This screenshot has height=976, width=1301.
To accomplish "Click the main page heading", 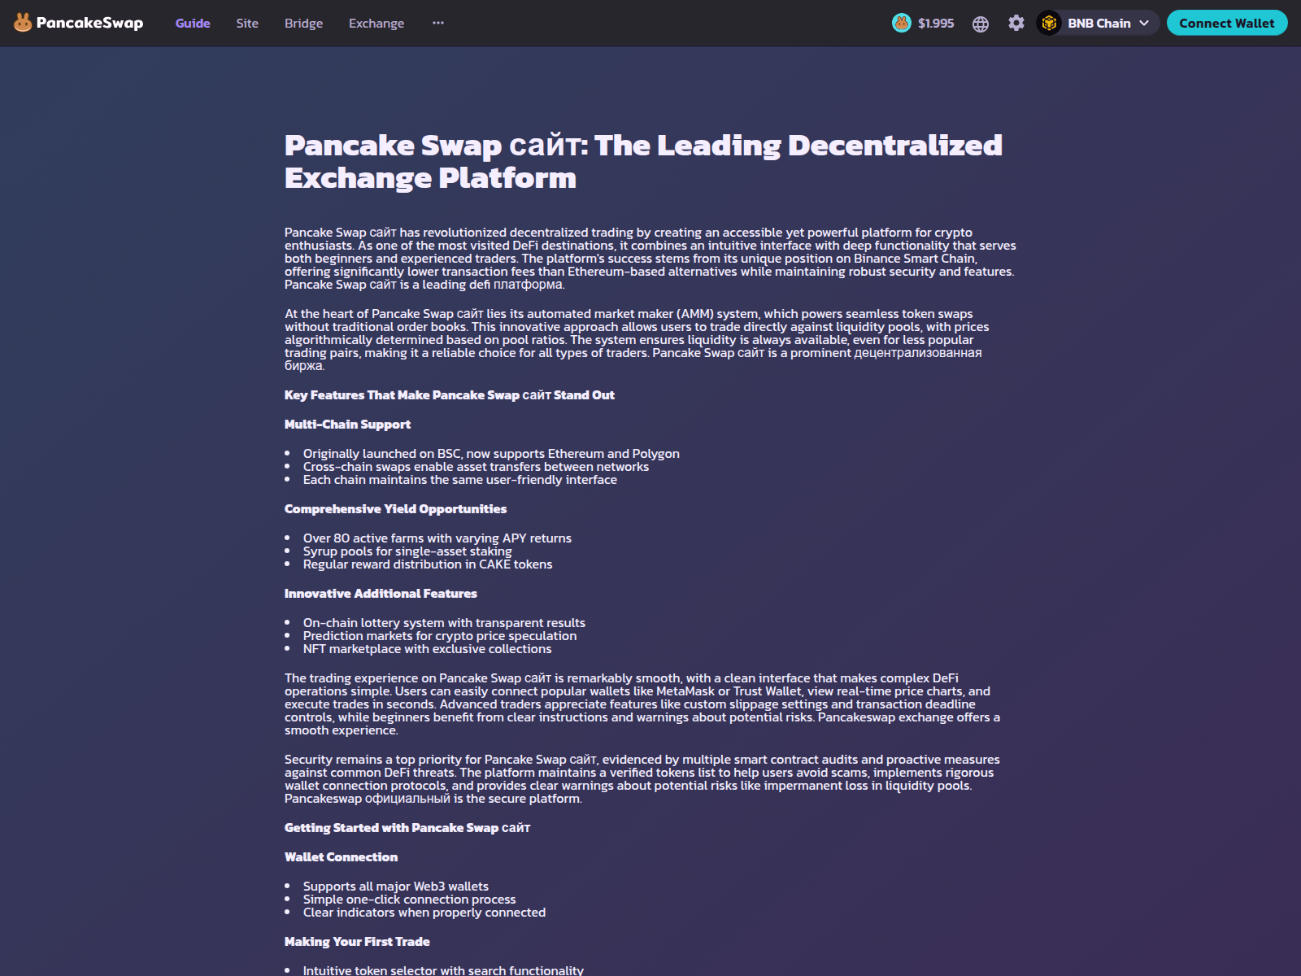I will click(x=643, y=161).
